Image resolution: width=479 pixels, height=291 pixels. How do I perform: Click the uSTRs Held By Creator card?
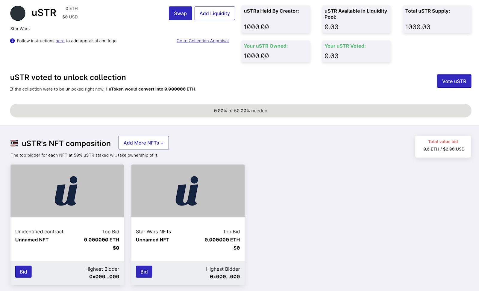[x=276, y=19]
